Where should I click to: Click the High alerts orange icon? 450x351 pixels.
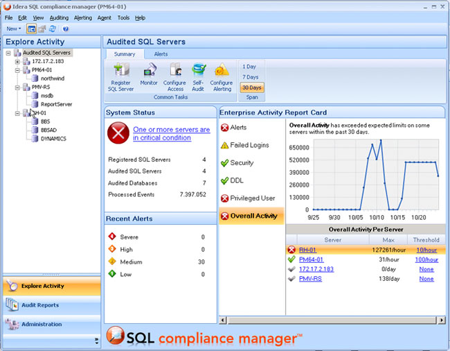[112, 248]
